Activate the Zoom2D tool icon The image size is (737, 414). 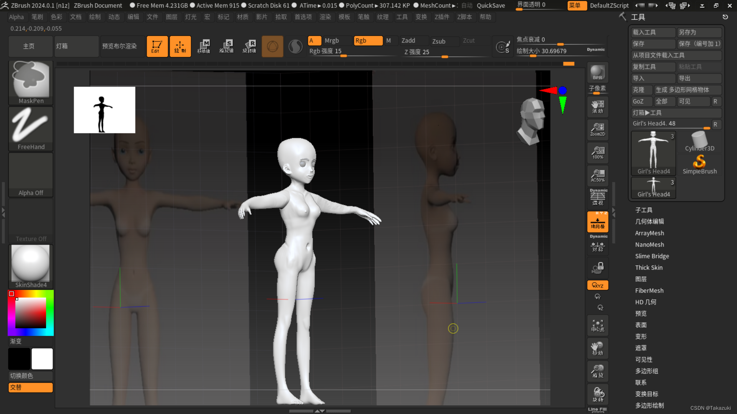597,130
